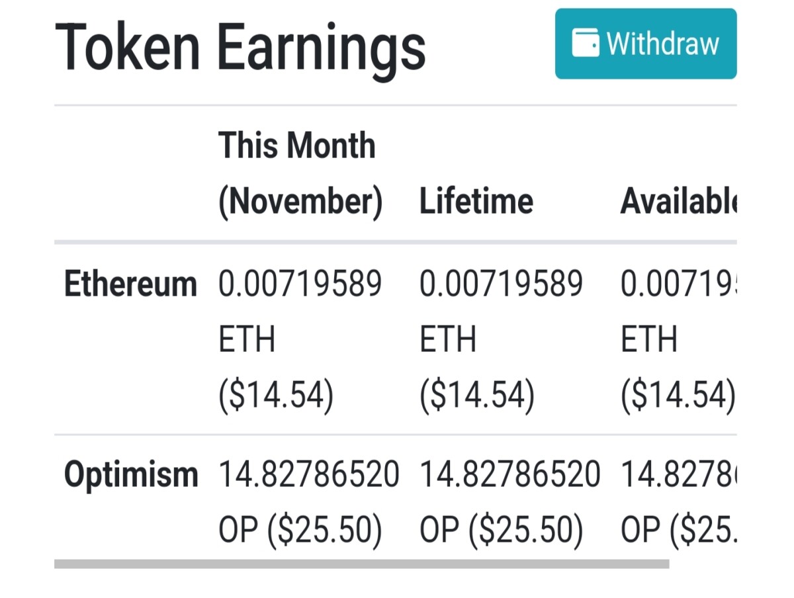Click Optimism Lifetime OP ($25.50) value

502,531
